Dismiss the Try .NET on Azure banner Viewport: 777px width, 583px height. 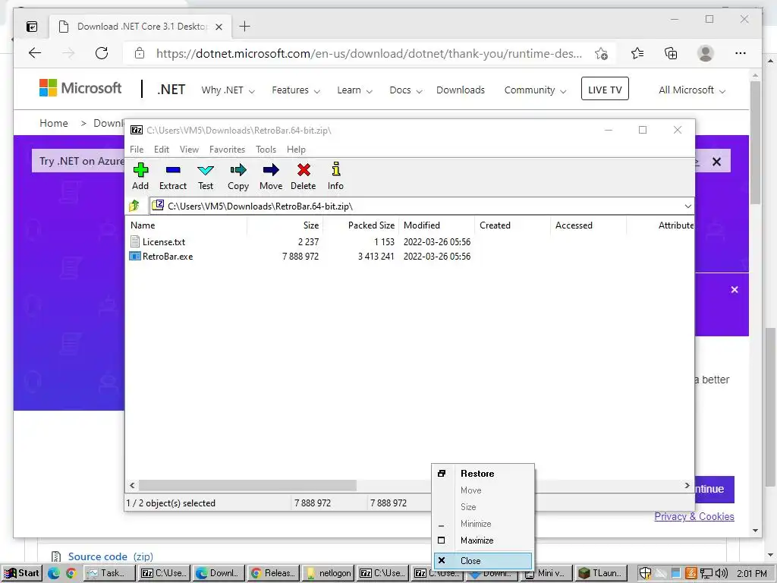coord(716,162)
